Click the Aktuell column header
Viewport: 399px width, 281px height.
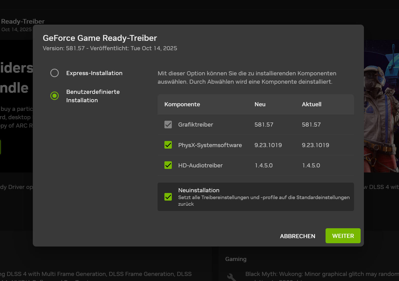[x=312, y=104]
